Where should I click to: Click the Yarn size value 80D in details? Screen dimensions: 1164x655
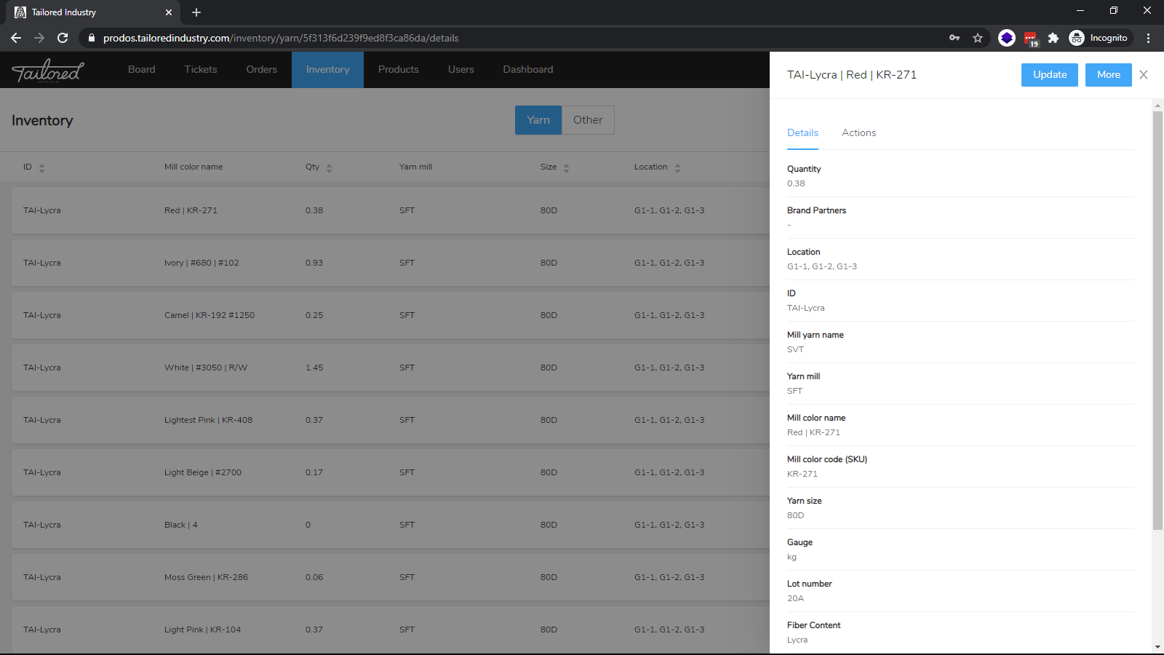pos(795,515)
